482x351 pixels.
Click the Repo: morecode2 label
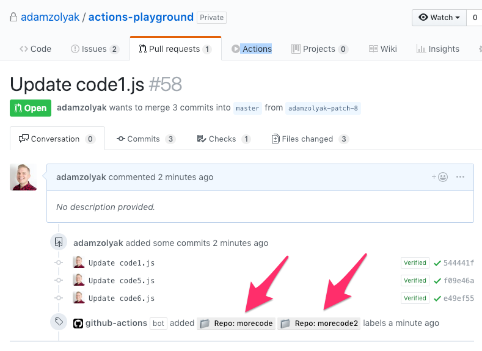click(319, 324)
